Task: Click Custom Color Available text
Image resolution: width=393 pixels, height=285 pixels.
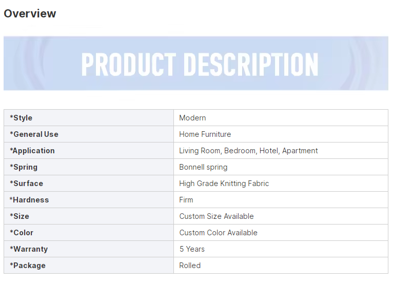Action: (219, 233)
